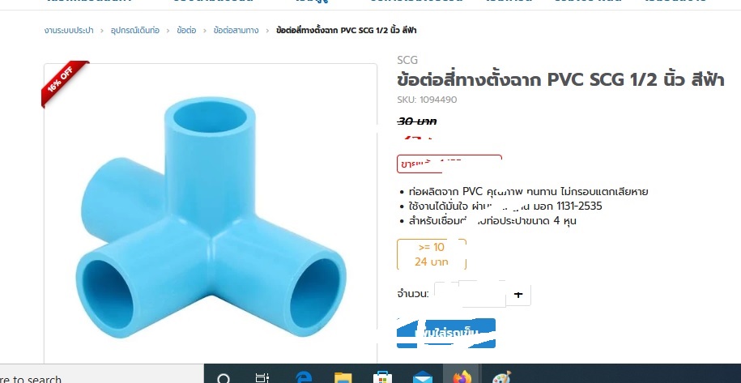Image resolution: width=741 pixels, height=383 pixels.
Task: Add product to cart blue button
Action: 445,333
